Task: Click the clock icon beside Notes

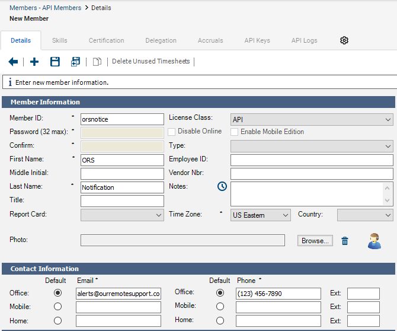Action: [x=222, y=186]
